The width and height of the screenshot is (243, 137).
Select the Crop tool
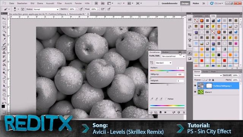click(x=4, y=35)
